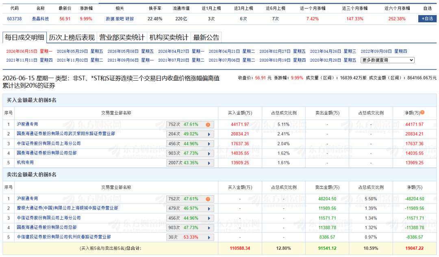The image size is (439, 257).
Task: Switch to 历次上榜后表现 tab
Action: click(72, 37)
